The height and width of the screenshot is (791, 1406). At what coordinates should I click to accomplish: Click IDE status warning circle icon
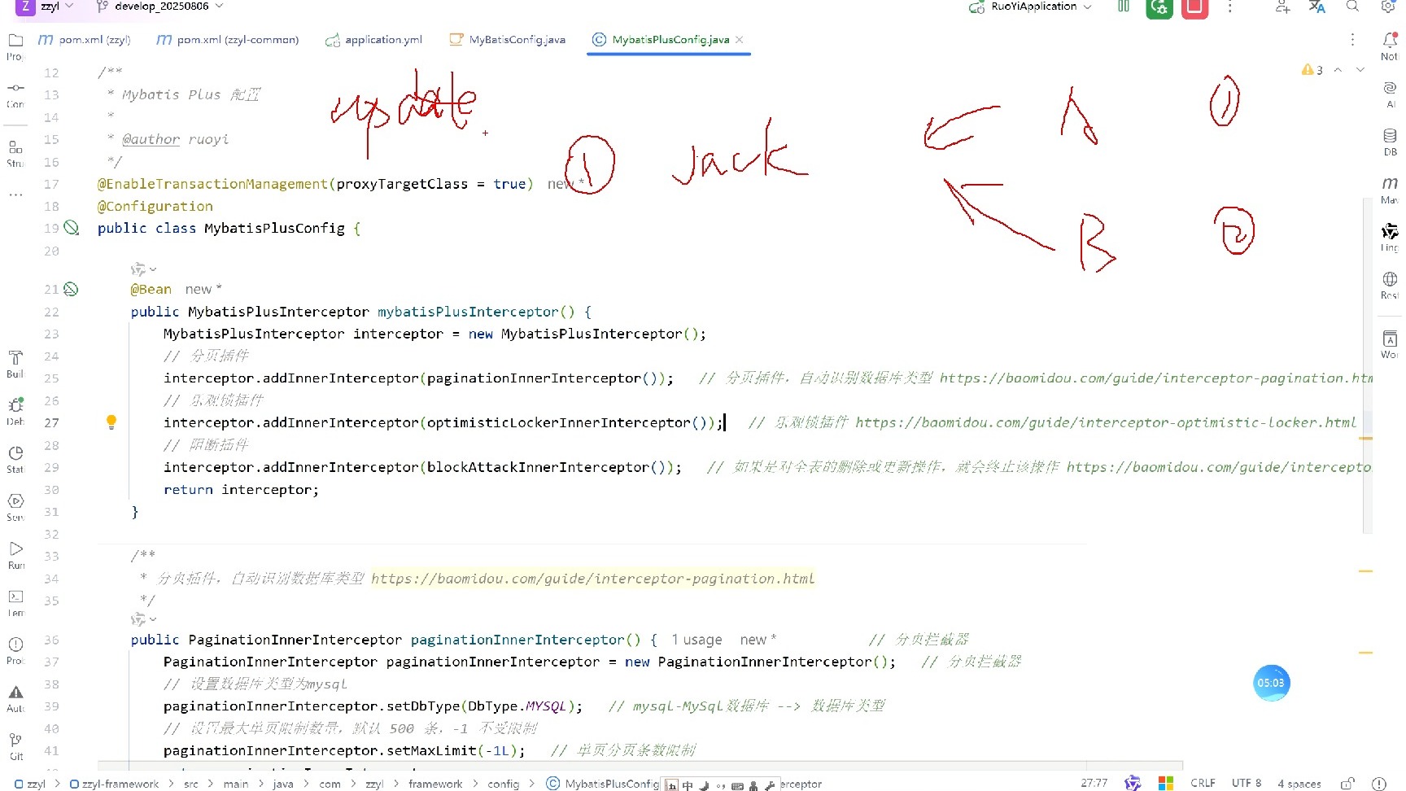1378,783
